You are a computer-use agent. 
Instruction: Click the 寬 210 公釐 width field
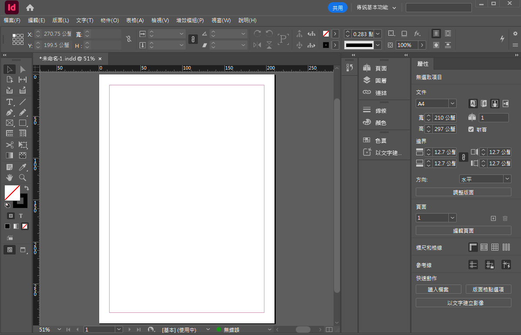[444, 117]
